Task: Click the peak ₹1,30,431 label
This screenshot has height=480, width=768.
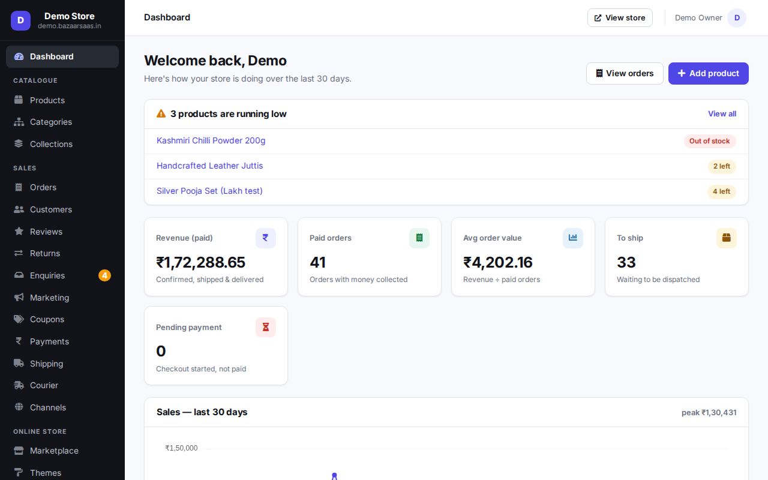Action: pyautogui.click(x=709, y=413)
